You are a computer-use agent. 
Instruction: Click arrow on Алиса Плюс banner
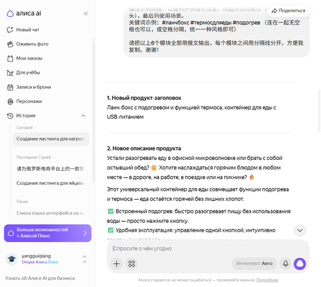click(85, 233)
